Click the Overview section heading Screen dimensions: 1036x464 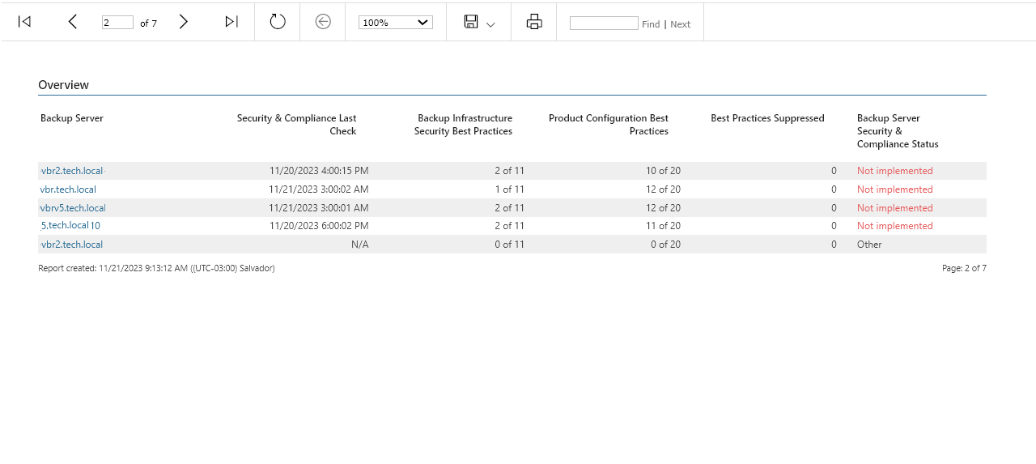point(63,85)
